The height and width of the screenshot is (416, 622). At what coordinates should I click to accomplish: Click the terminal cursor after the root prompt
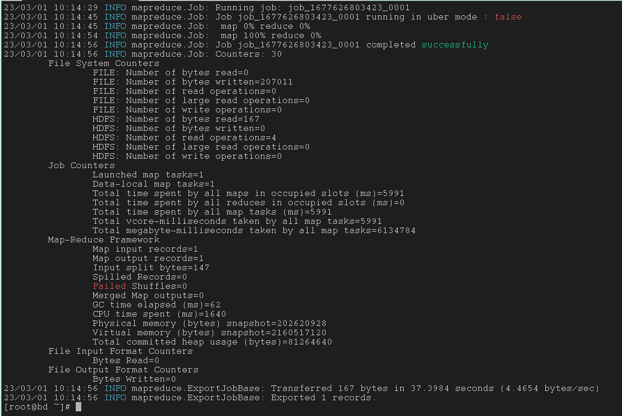point(78,407)
